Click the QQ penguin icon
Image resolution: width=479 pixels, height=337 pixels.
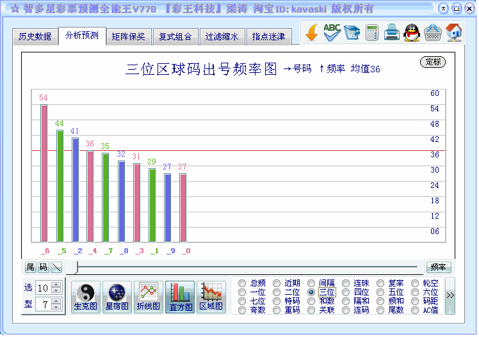click(412, 33)
